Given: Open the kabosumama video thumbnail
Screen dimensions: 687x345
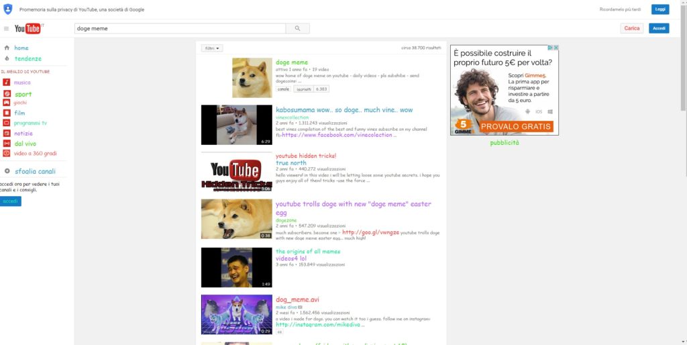Looking at the screenshot, I should tap(237, 124).
